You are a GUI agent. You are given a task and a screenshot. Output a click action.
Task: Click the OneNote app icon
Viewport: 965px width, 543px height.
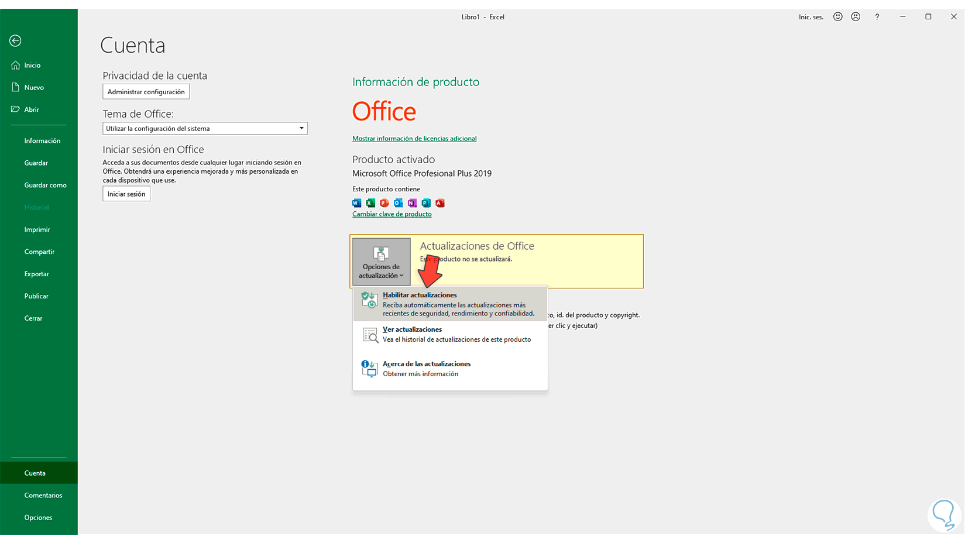pyautogui.click(x=412, y=203)
